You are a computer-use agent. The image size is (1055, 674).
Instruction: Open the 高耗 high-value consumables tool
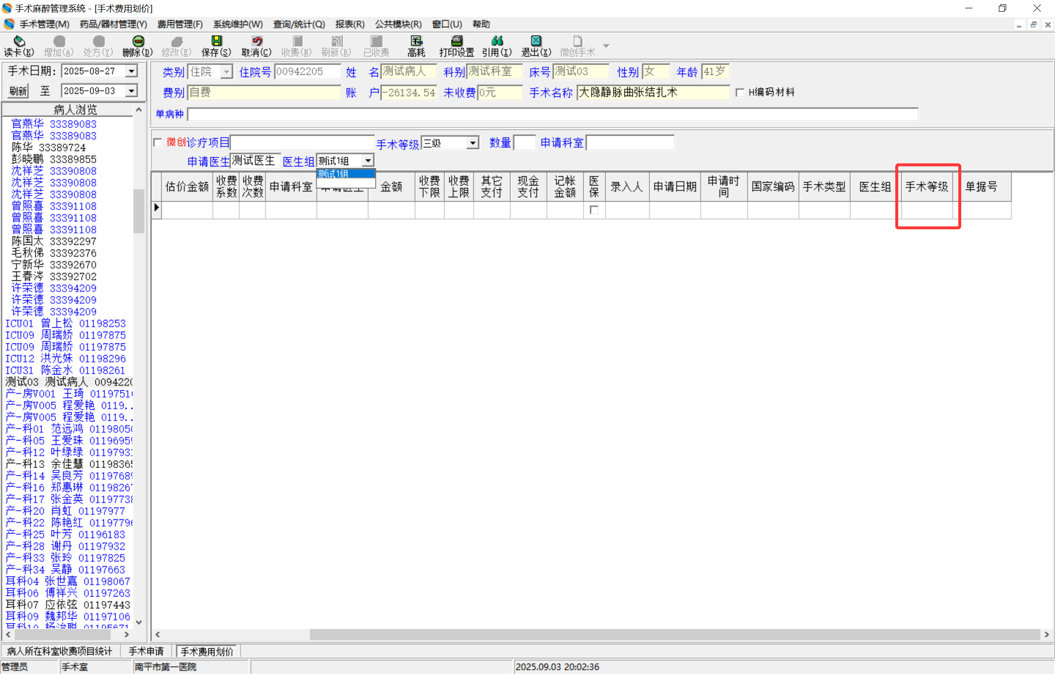click(416, 42)
